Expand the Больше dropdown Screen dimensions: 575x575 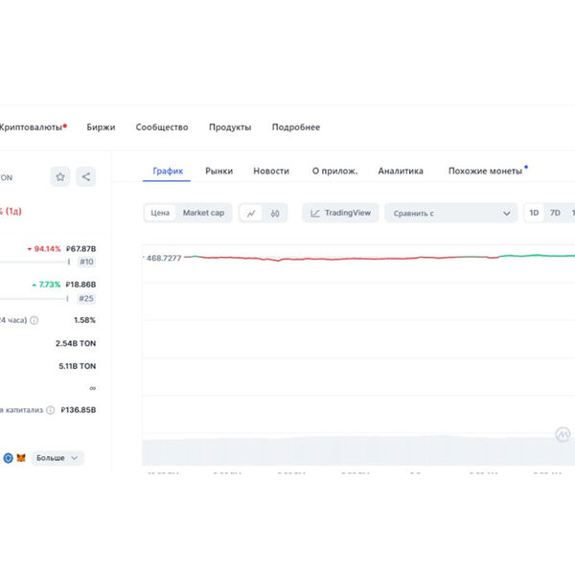[57, 458]
